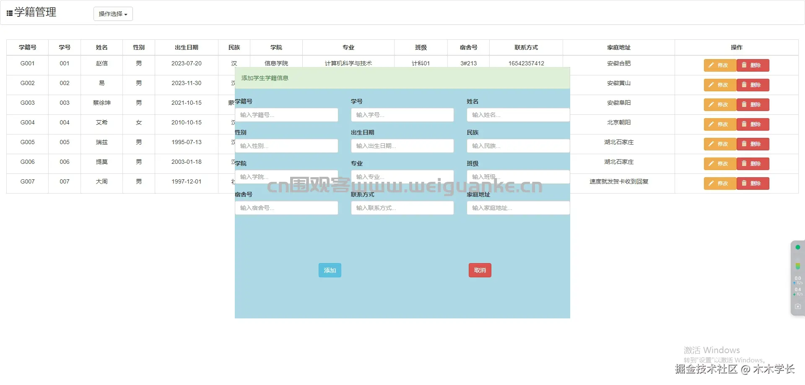Delete the G001 record with 删除
The height and width of the screenshot is (385, 805).
tap(753, 65)
